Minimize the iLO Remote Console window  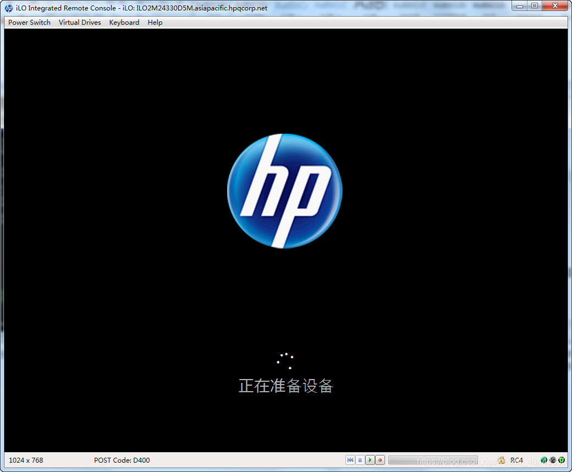tap(520, 6)
